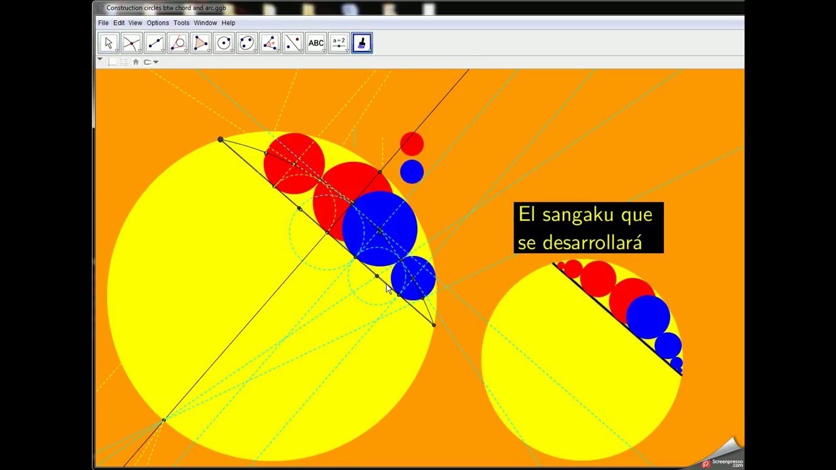836x470 pixels.
Task: Select the Move arrow tool
Action: point(108,43)
